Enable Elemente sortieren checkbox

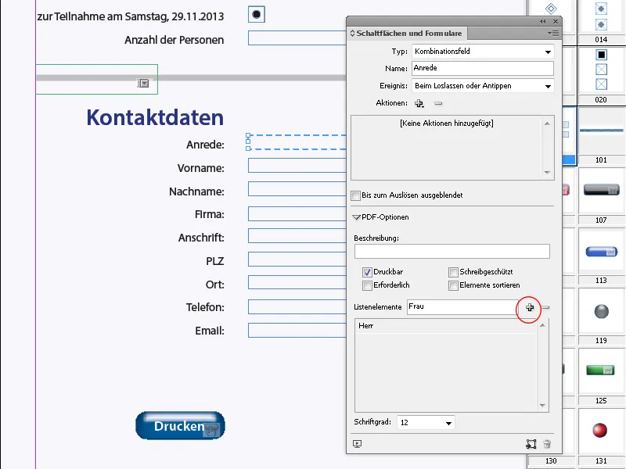[x=453, y=285]
